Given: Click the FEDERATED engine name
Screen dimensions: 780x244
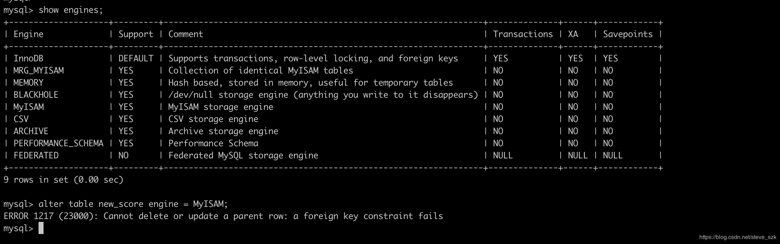Looking at the screenshot, I should [x=36, y=156].
